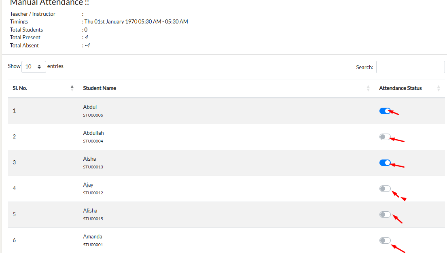Select the student name Abdullah
The height and width of the screenshot is (253, 447).
(93, 133)
